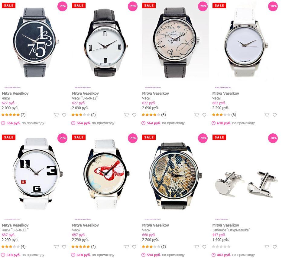Add the "3-6-8-11" watch to cart
282x258 pixels.
[56, 247]
